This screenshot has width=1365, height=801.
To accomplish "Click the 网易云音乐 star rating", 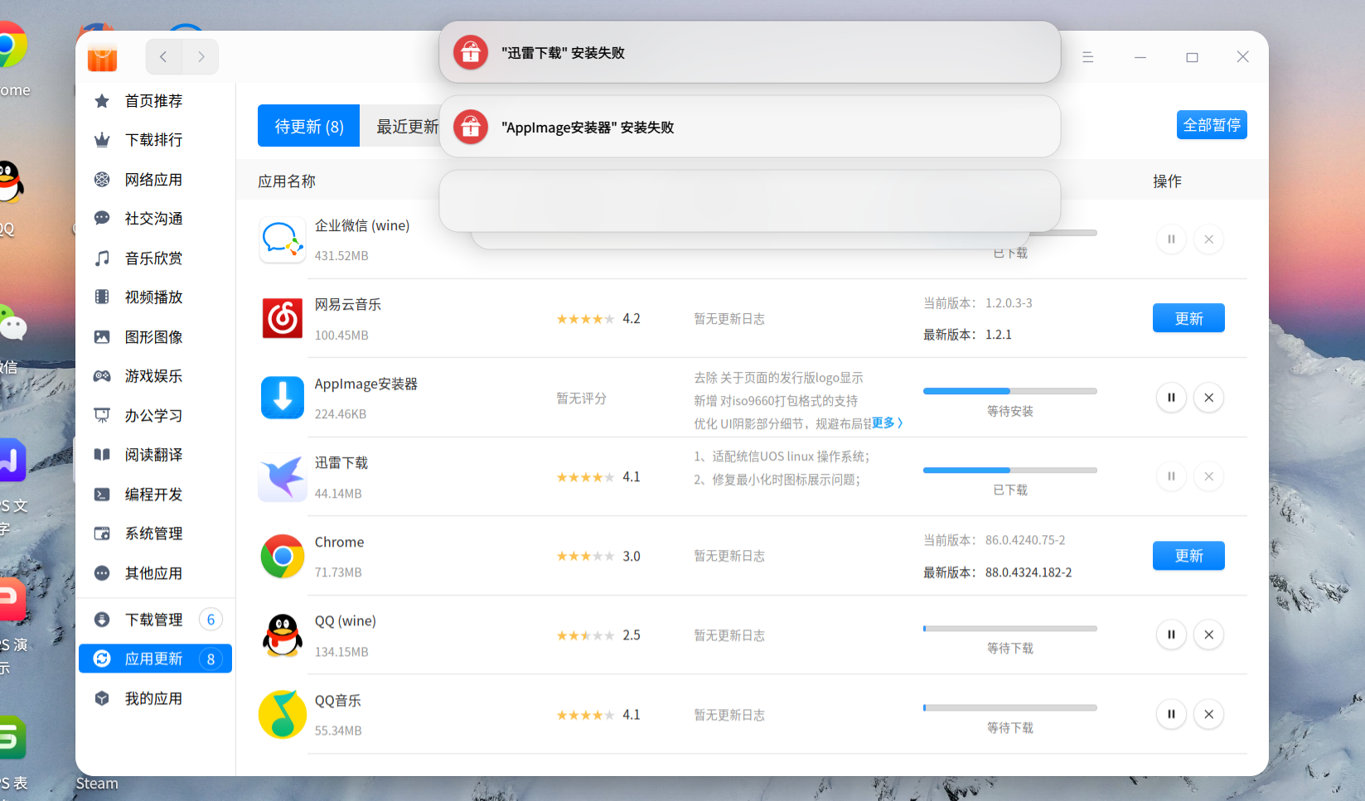I will [x=586, y=319].
